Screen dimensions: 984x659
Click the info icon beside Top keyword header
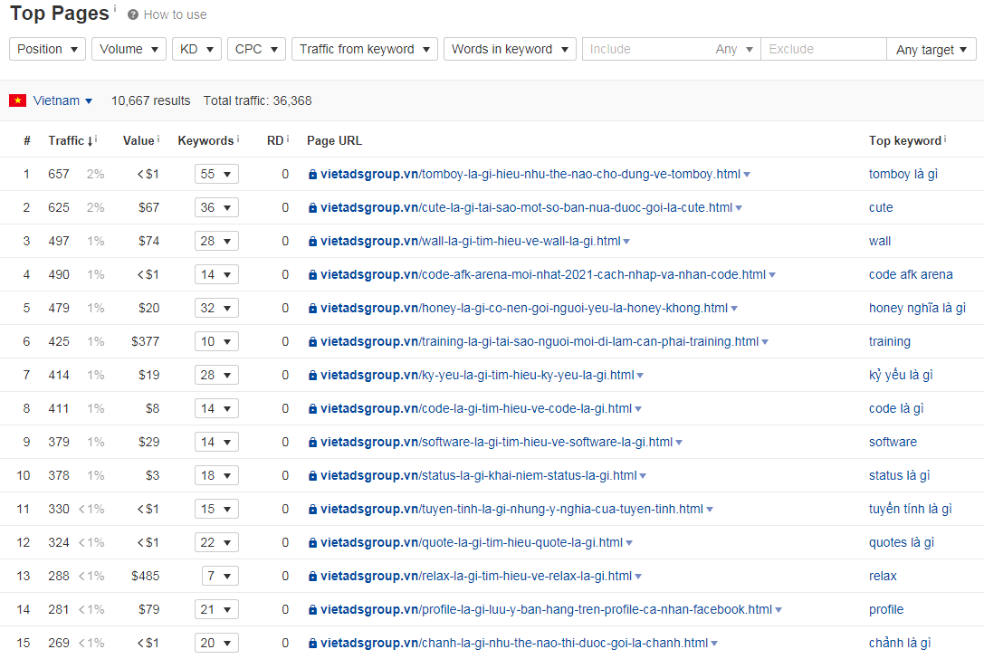[945, 139]
